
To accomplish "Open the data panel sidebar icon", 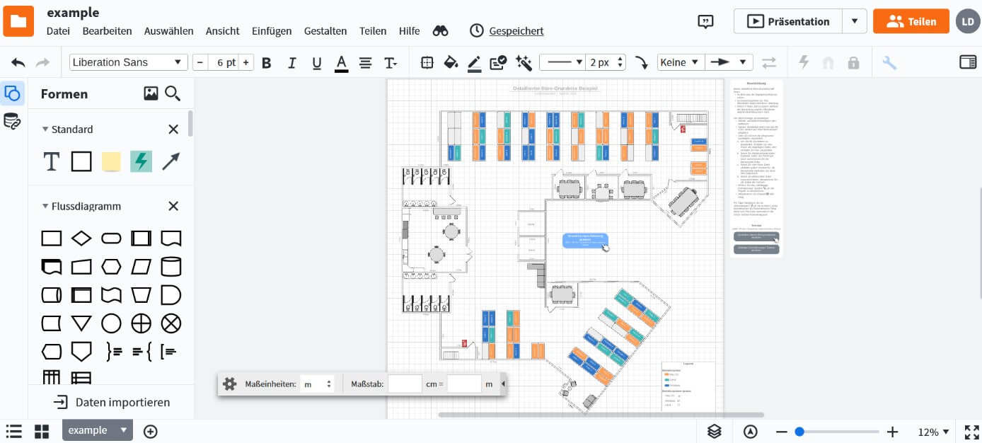I will pyautogui.click(x=12, y=121).
